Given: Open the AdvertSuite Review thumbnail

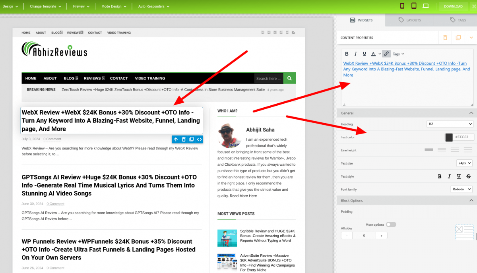Looking at the screenshot, I should (227, 262).
